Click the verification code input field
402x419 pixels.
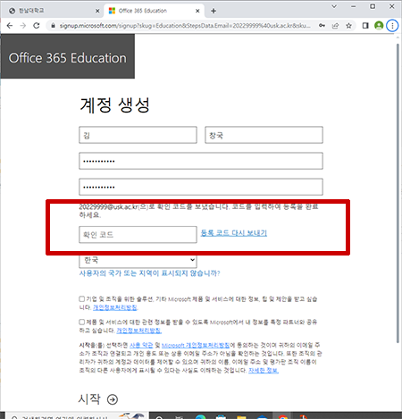tap(138, 235)
